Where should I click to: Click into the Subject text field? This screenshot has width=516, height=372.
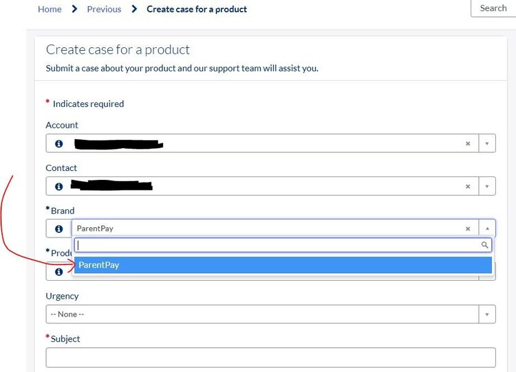270,358
